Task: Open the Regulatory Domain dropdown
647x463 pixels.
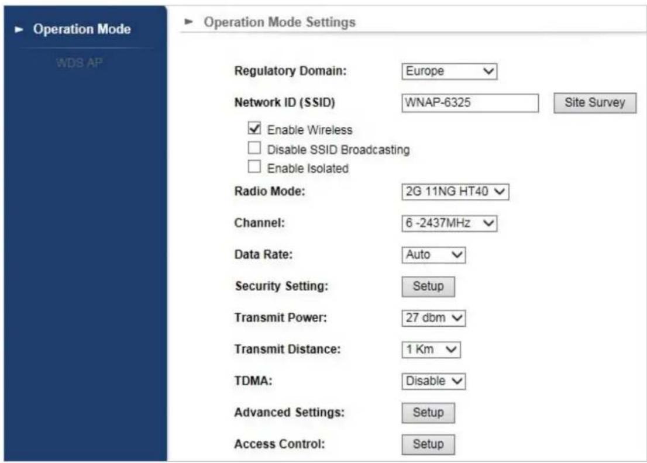Action: 449,71
